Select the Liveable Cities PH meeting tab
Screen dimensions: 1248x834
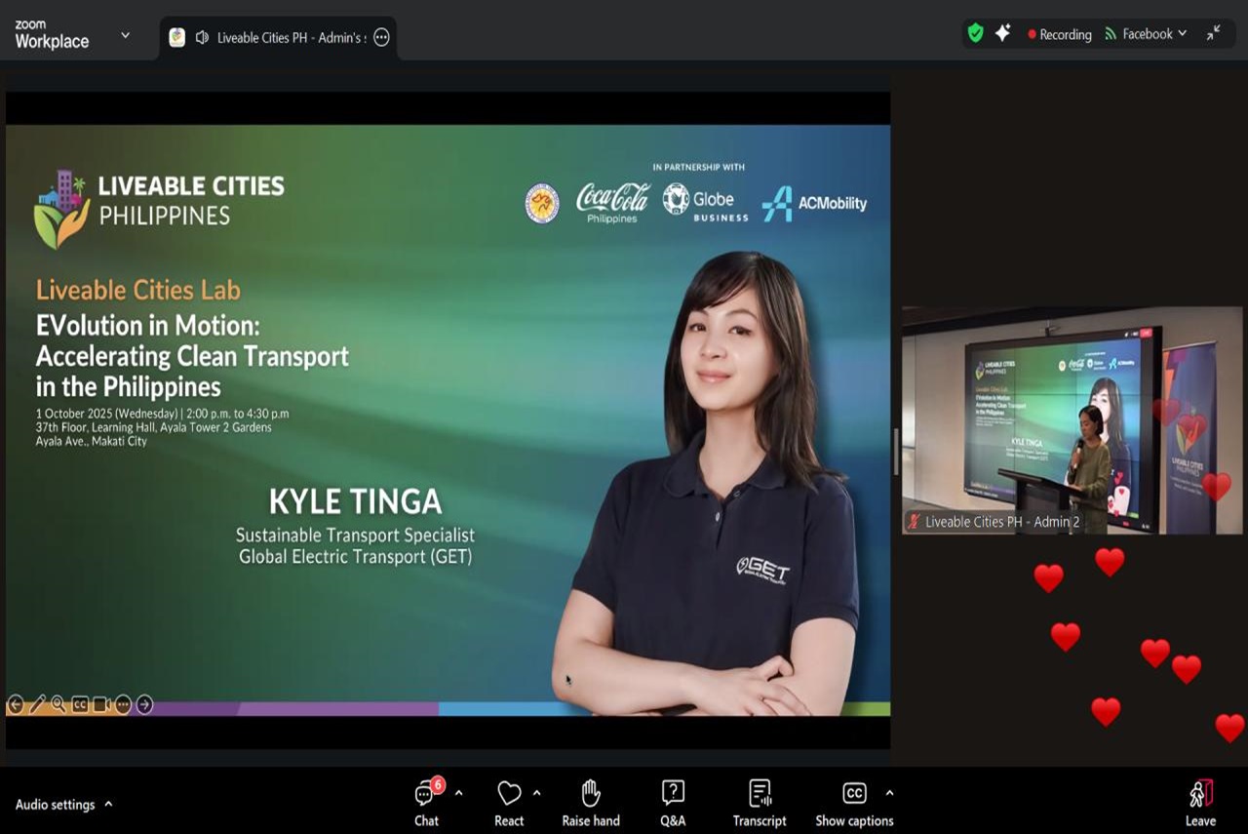tap(278, 37)
